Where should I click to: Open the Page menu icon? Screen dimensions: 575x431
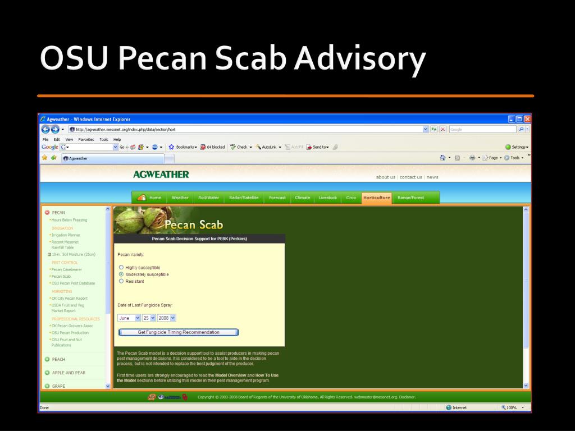coord(485,158)
